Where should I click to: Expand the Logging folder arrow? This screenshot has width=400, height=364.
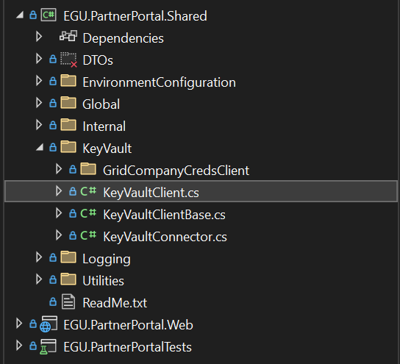39,257
